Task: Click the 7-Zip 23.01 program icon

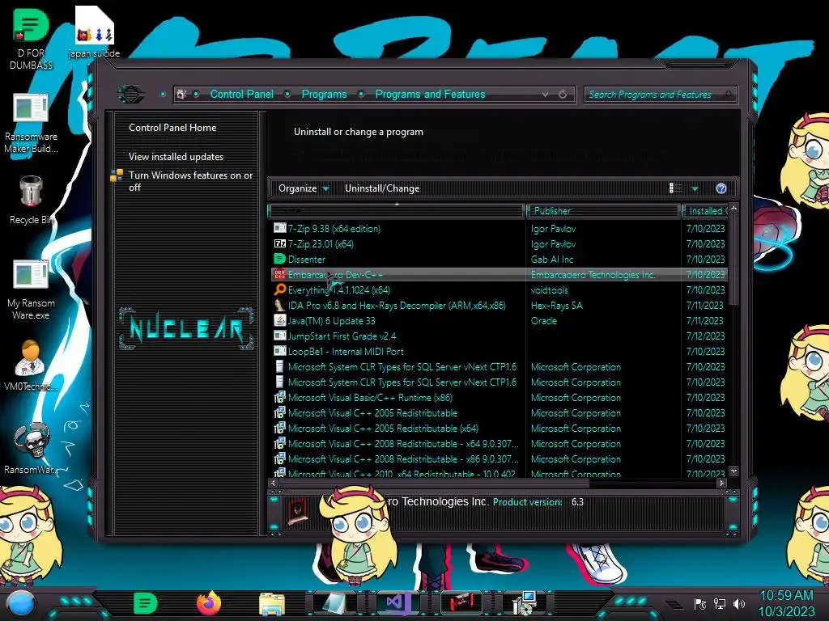Action: [279, 243]
